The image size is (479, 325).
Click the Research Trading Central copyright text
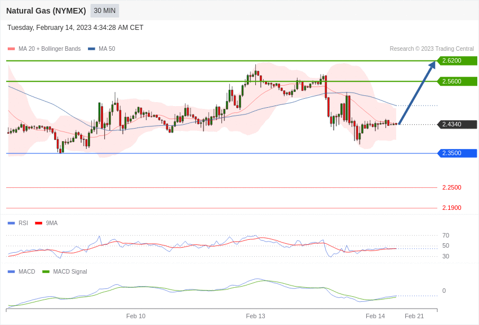click(x=432, y=49)
